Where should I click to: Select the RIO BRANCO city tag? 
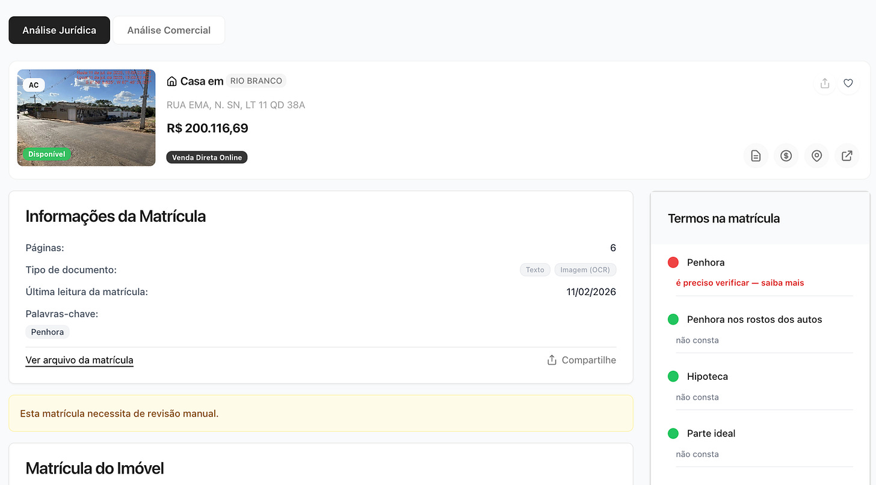pos(256,81)
